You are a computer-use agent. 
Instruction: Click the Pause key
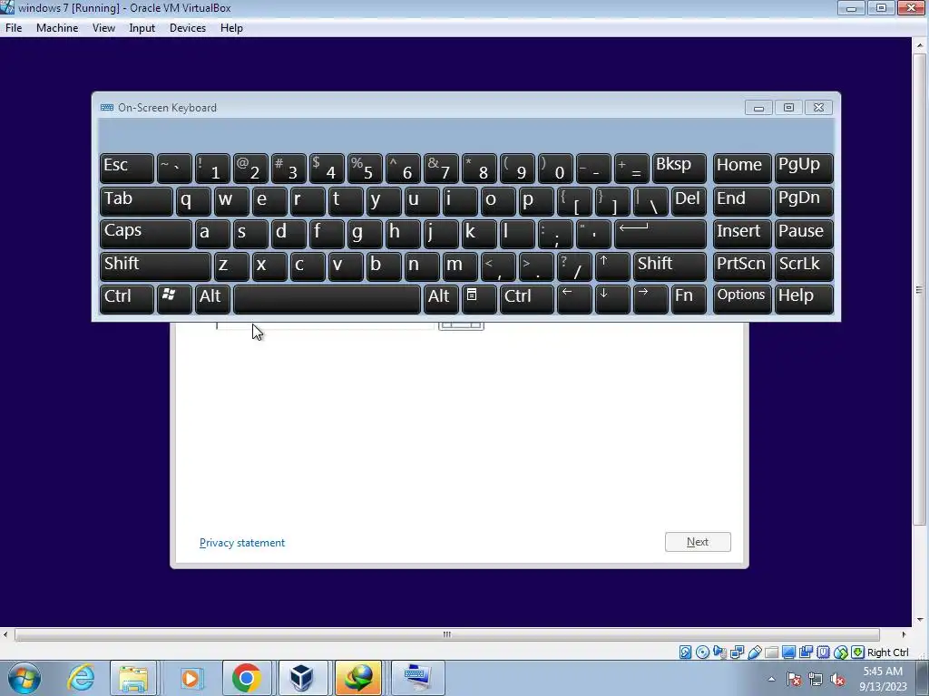tap(804, 233)
